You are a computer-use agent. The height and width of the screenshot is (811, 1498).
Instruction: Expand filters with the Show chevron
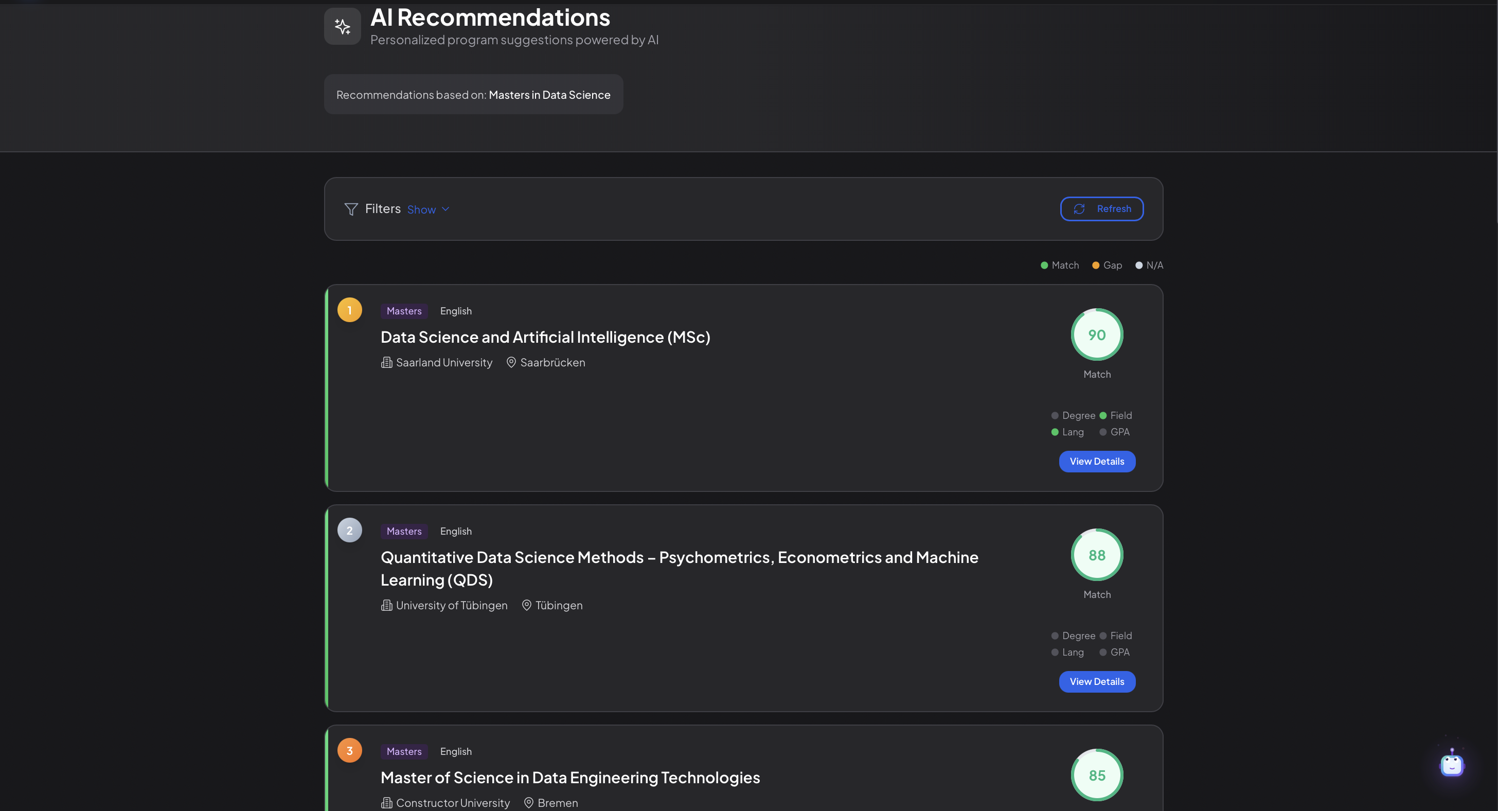pyautogui.click(x=445, y=209)
